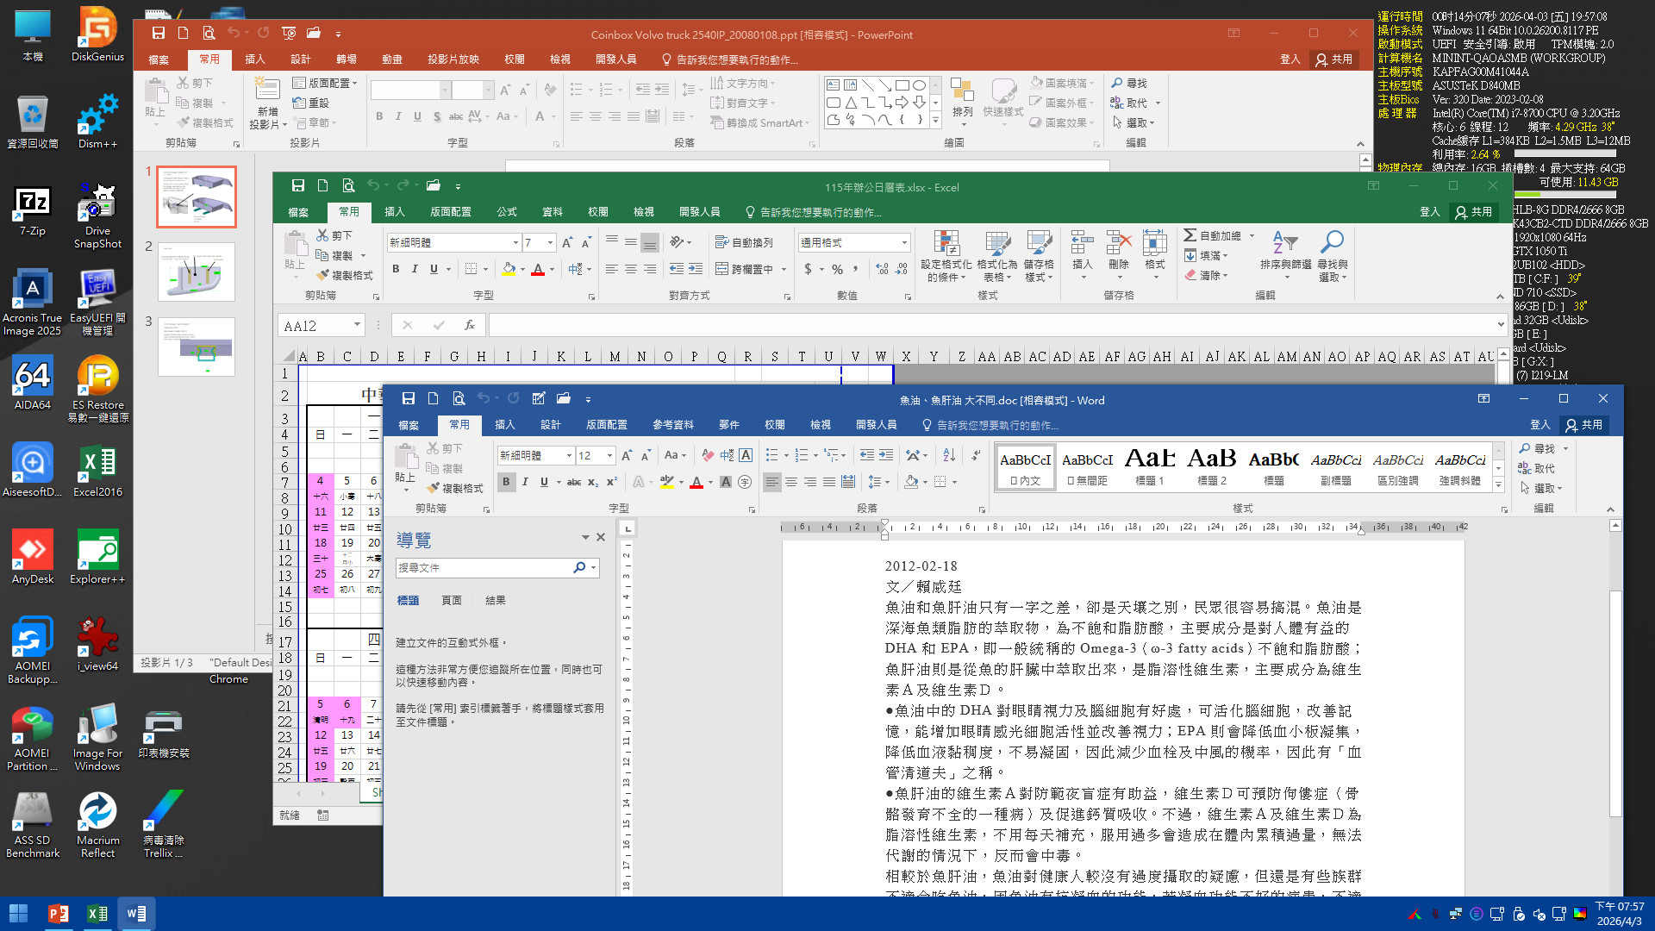This screenshot has width=1655, height=931.
Task: Select slide 2 thumbnail in PowerPoint
Action: [x=197, y=272]
